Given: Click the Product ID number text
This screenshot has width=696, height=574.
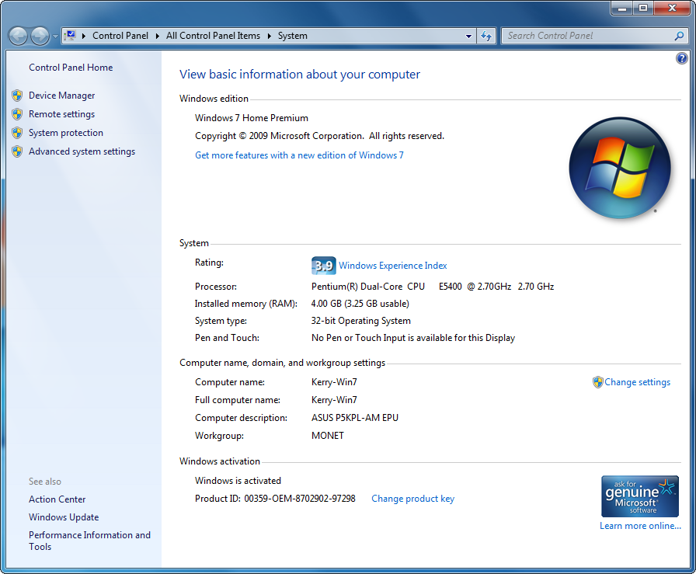Looking at the screenshot, I should pos(300,499).
